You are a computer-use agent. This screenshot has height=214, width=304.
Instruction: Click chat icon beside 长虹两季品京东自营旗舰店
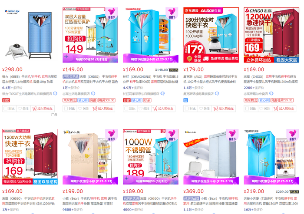[x=162, y=94]
